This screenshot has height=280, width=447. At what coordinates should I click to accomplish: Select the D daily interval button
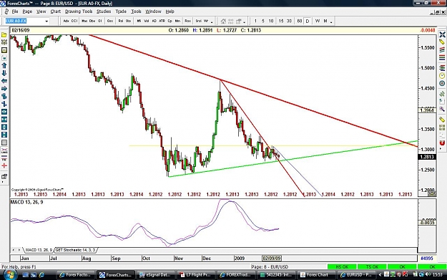(308, 21)
